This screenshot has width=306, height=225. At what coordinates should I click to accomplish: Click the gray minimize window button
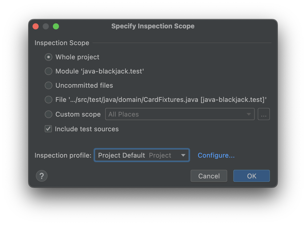coord(46,26)
